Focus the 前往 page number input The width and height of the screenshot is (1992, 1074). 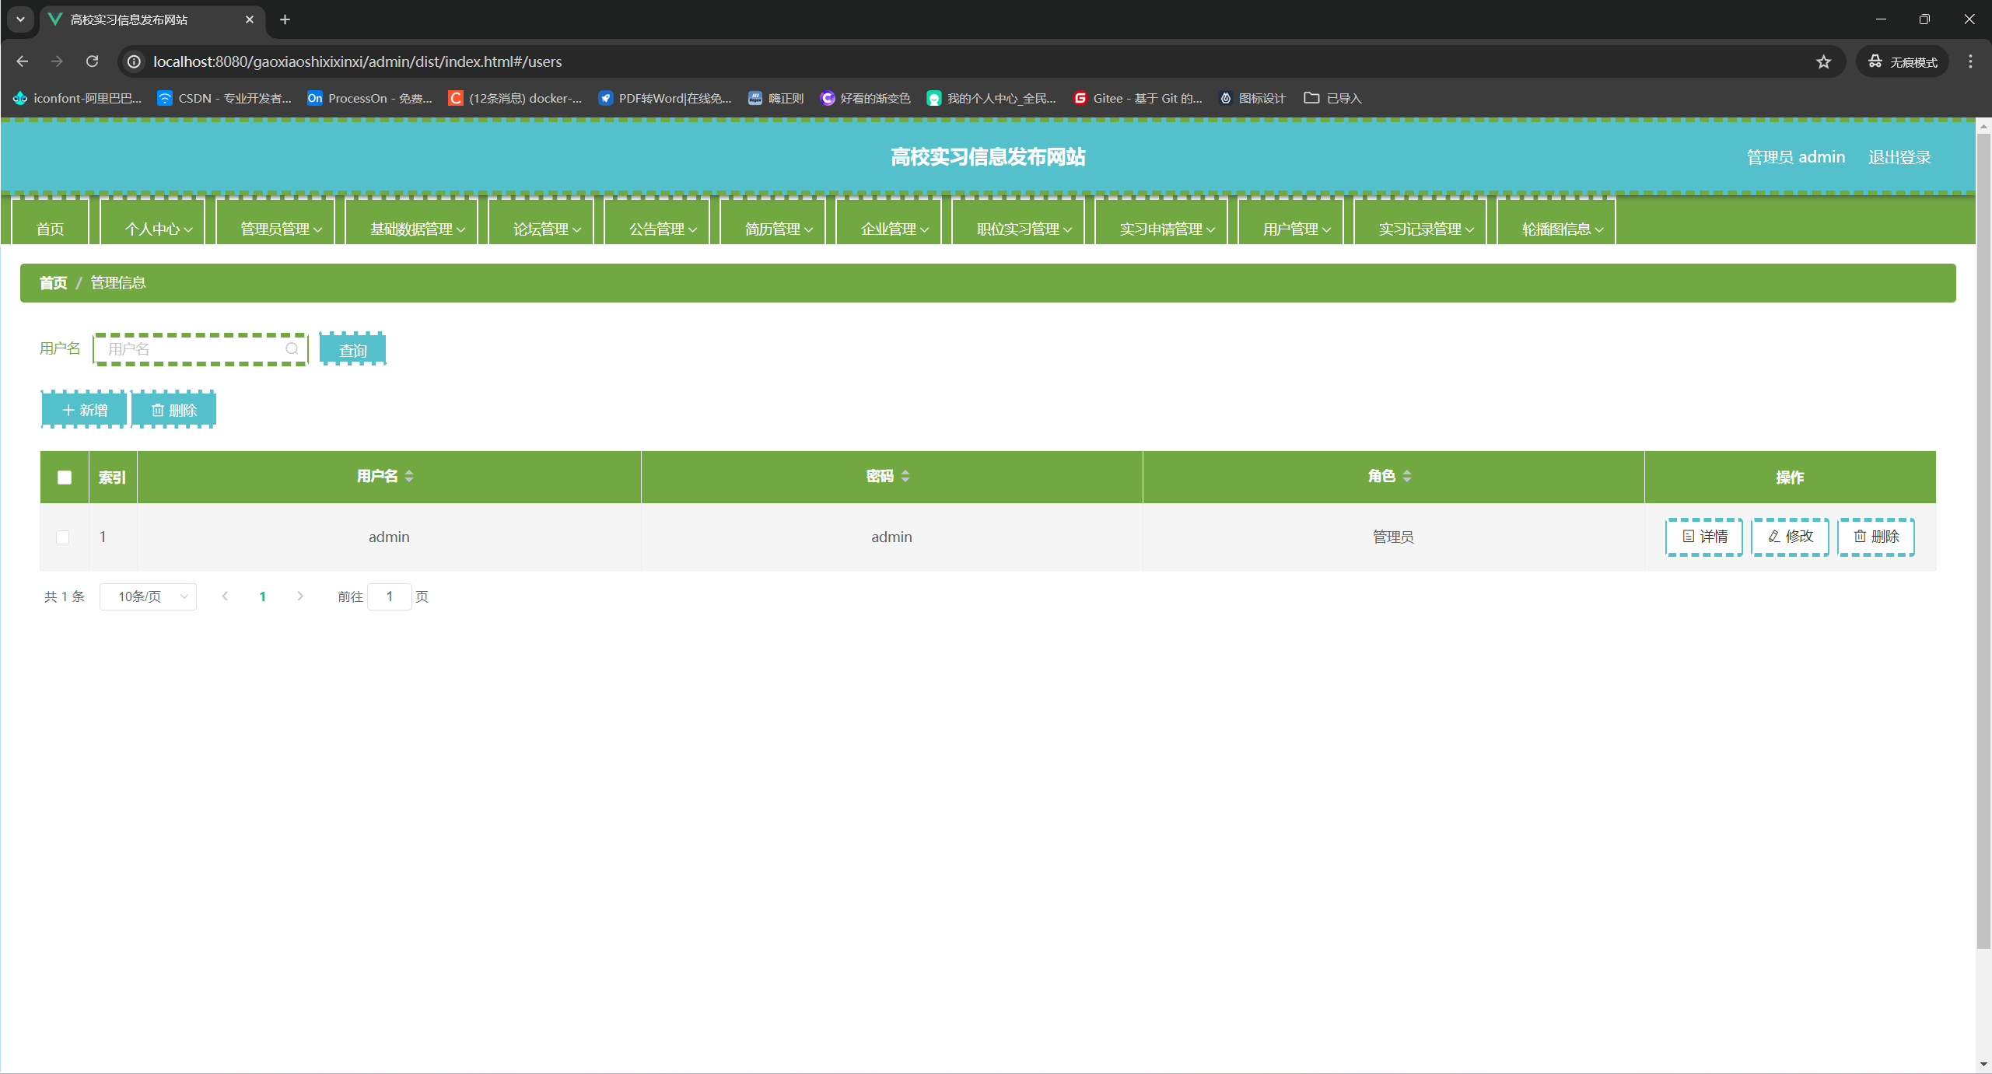click(389, 596)
